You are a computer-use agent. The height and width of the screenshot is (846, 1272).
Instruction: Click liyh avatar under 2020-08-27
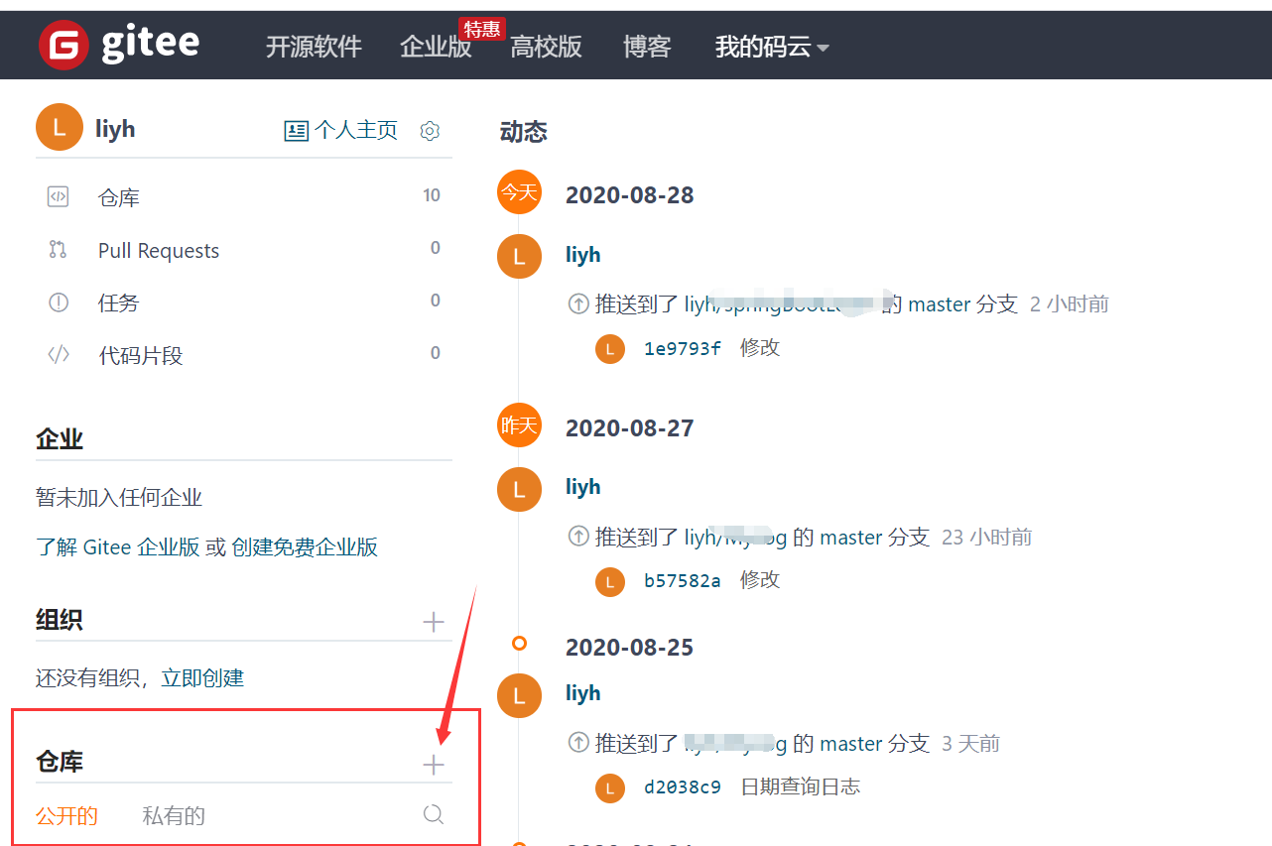pos(519,490)
